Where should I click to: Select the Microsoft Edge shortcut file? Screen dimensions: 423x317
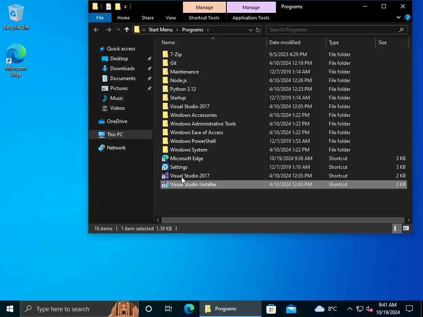click(x=283, y=158)
